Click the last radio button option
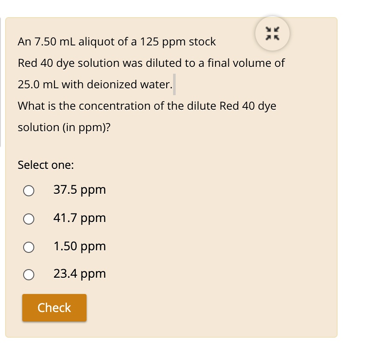 click(29, 274)
